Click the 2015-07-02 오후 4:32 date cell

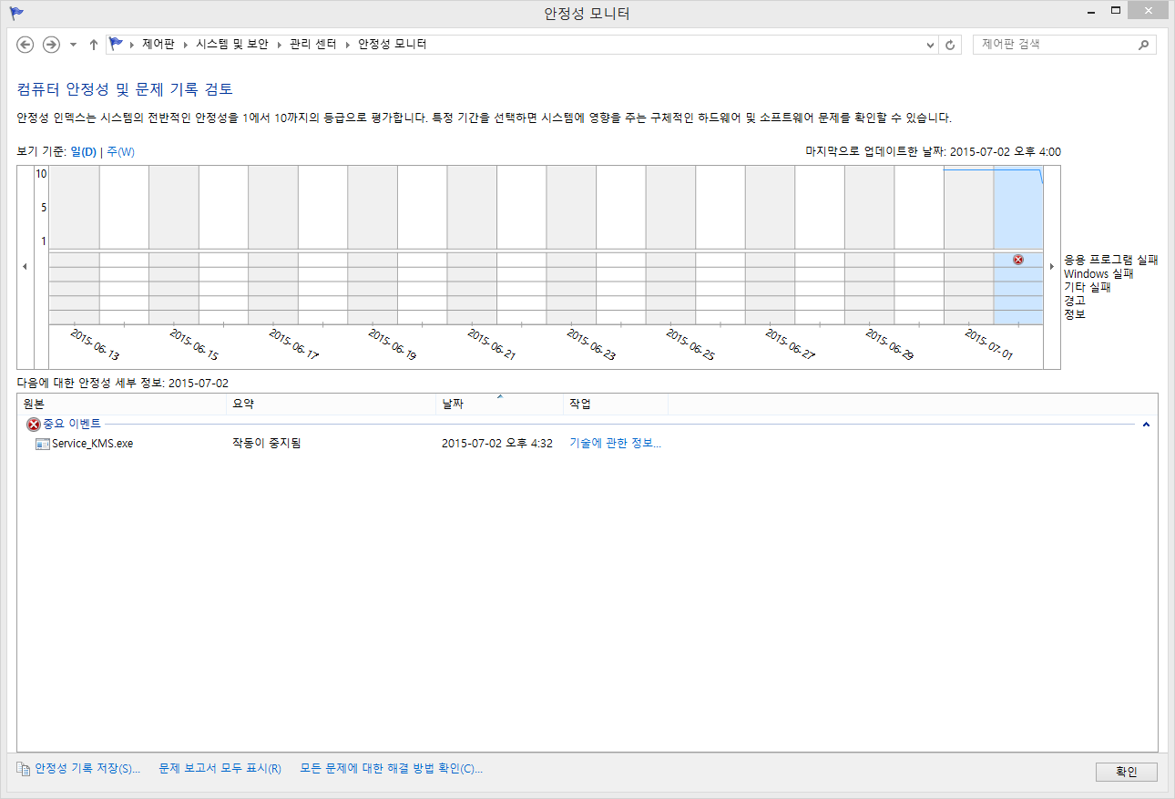click(x=496, y=444)
